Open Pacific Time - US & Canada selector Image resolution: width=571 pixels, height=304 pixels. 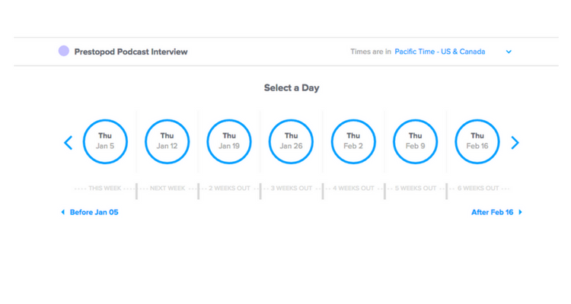tap(439, 52)
